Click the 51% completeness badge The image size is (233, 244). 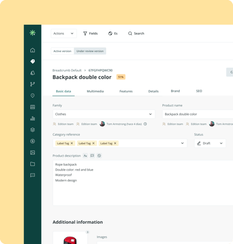pos(121,77)
